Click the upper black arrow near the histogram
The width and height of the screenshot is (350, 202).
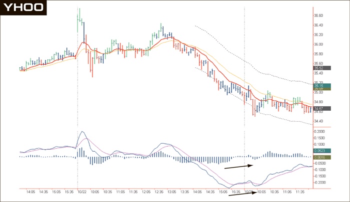pos(239,166)
